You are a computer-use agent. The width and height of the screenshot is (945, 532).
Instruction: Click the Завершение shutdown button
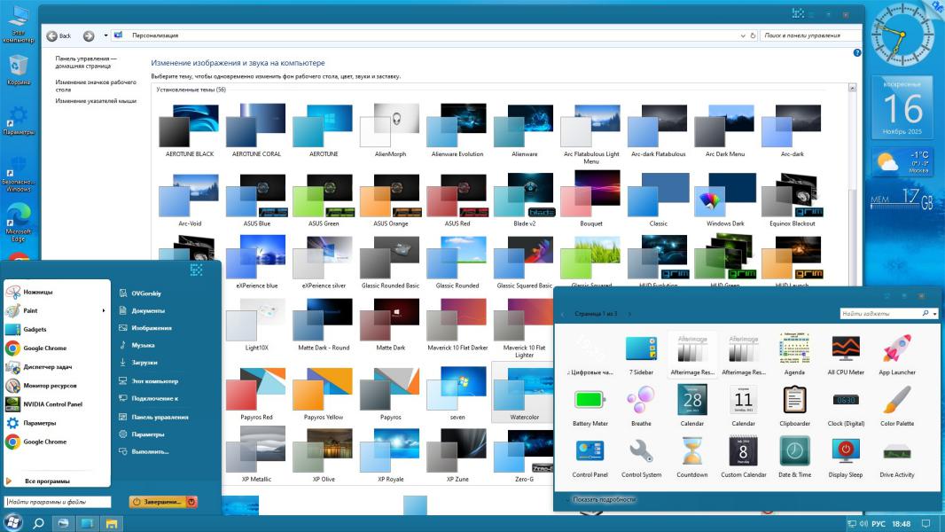click(x=159, y=502)
